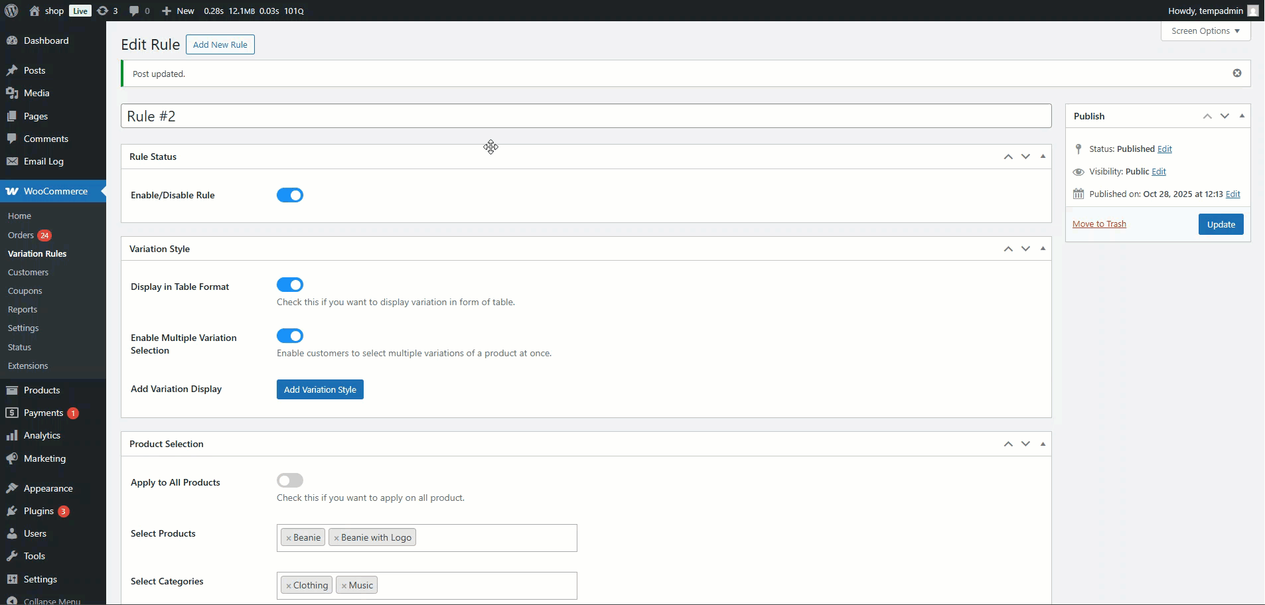Click the Rule #2 title field

click(585, 116)
